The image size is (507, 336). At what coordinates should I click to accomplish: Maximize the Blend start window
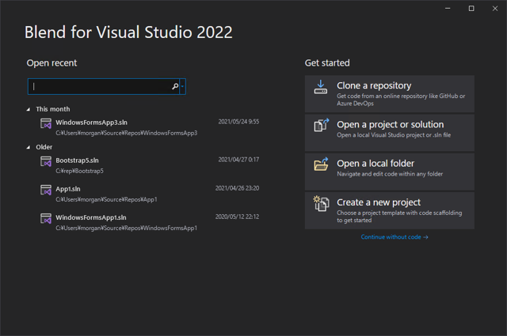point(471,9)
